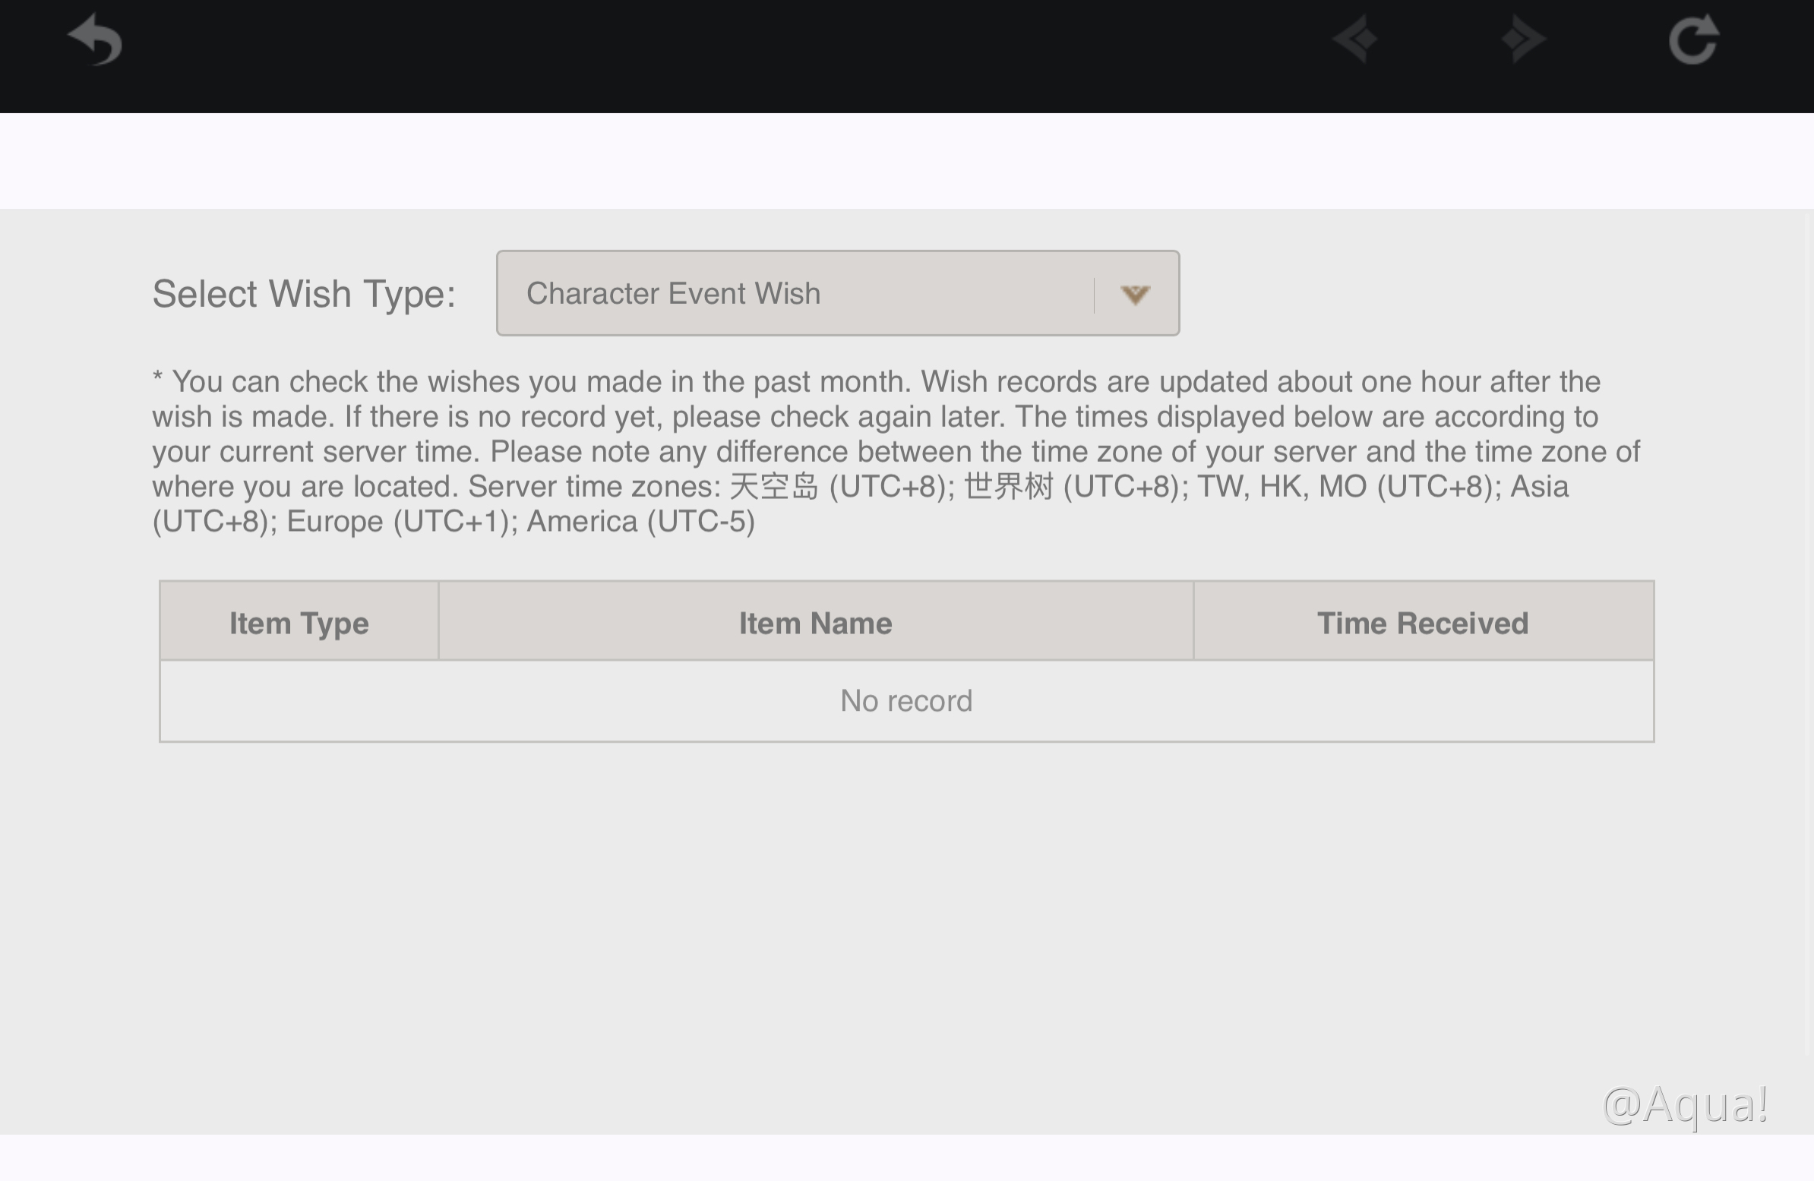Click the America (UTC-5) text
1814x1181 pixels.
click(640, 522)
